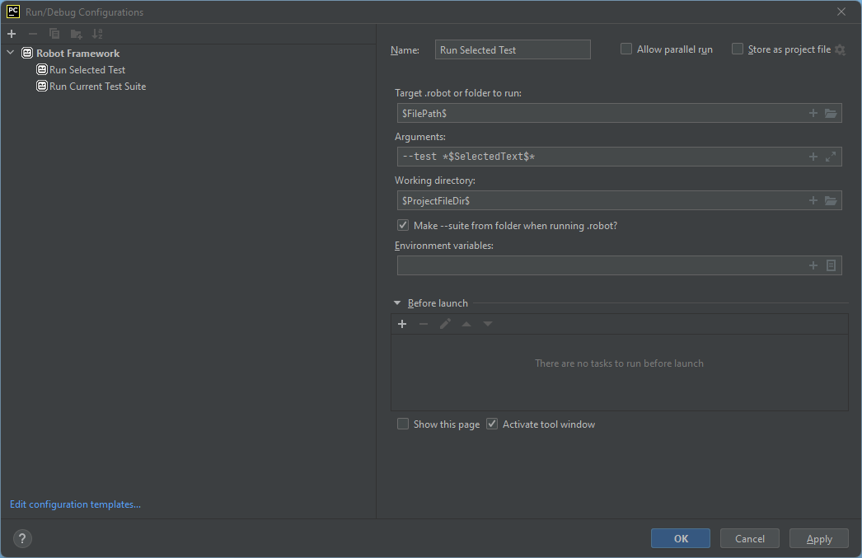Collapse the Robot Framework tree node
Image resolution: width=862 pixels, height=558 pixels.
(11, 53)
